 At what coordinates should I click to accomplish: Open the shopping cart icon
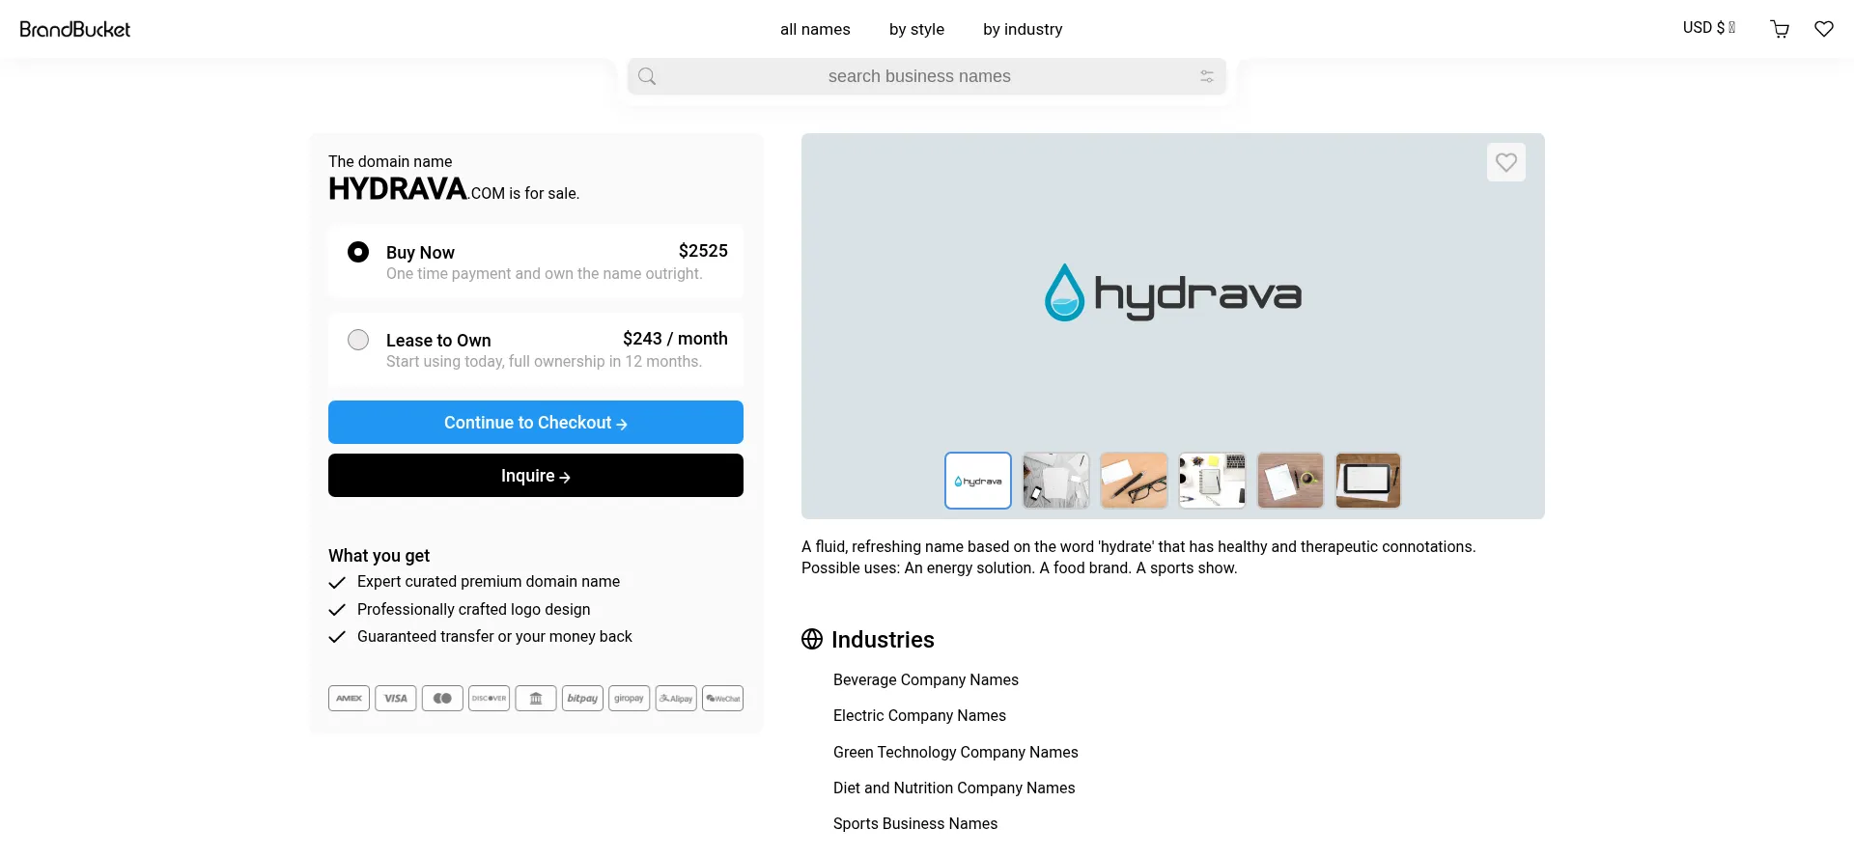pyautogui.click(x=1780, y=29)
